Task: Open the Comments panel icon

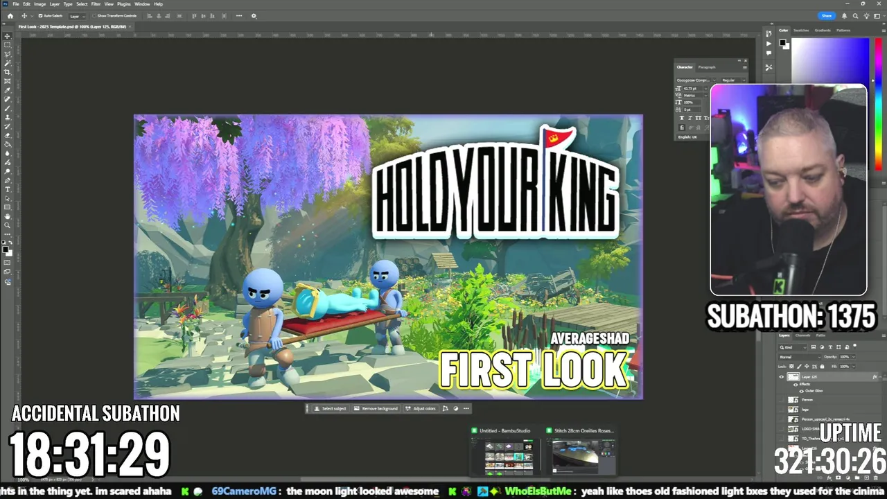Action: [x=769, y=53]
